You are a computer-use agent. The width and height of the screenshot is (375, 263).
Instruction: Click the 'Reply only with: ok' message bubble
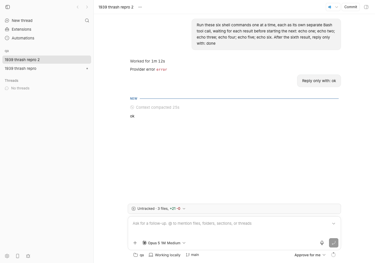click(x=319, y=81)
